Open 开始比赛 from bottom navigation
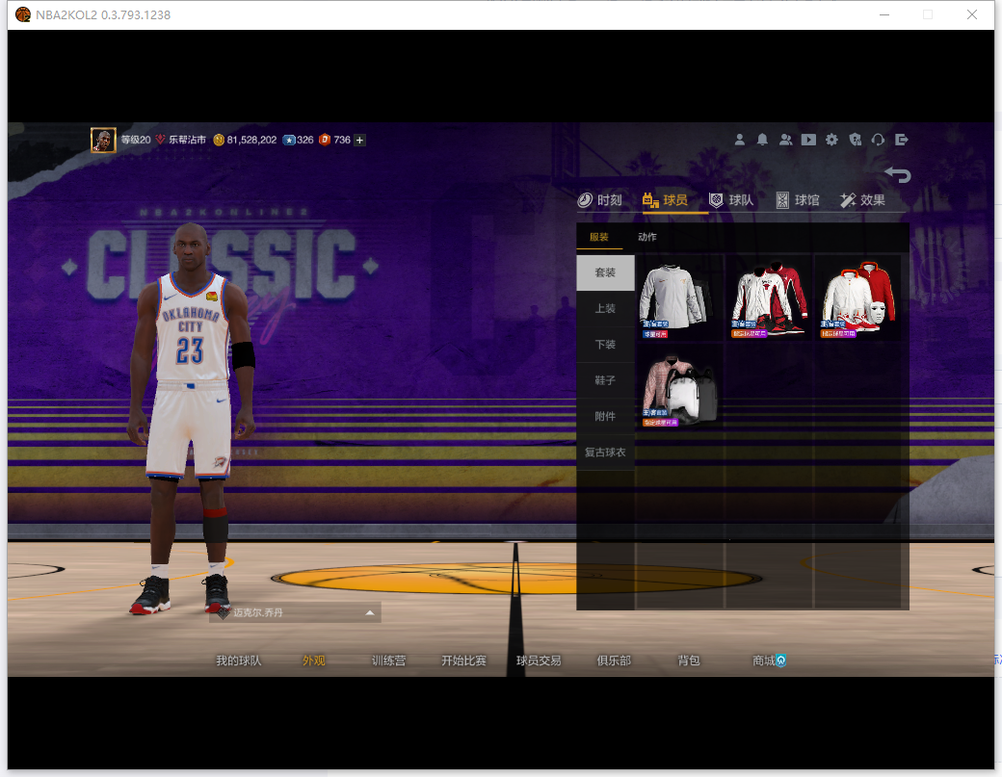1002x777 pixels. (x=464, y=660)
